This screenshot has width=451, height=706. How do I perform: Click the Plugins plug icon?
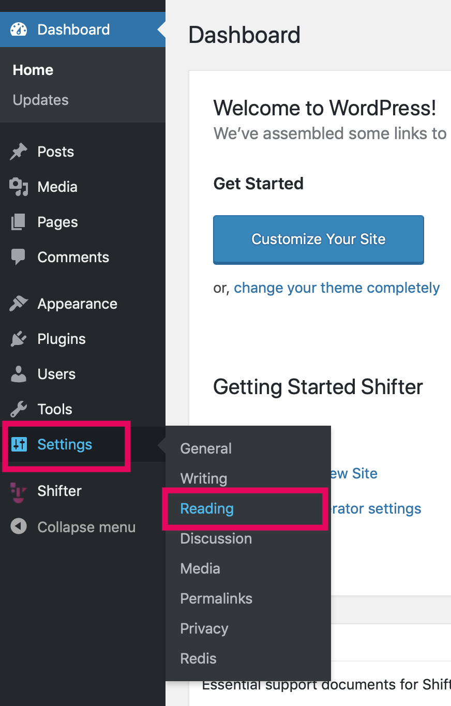click(x=18, y=339)
